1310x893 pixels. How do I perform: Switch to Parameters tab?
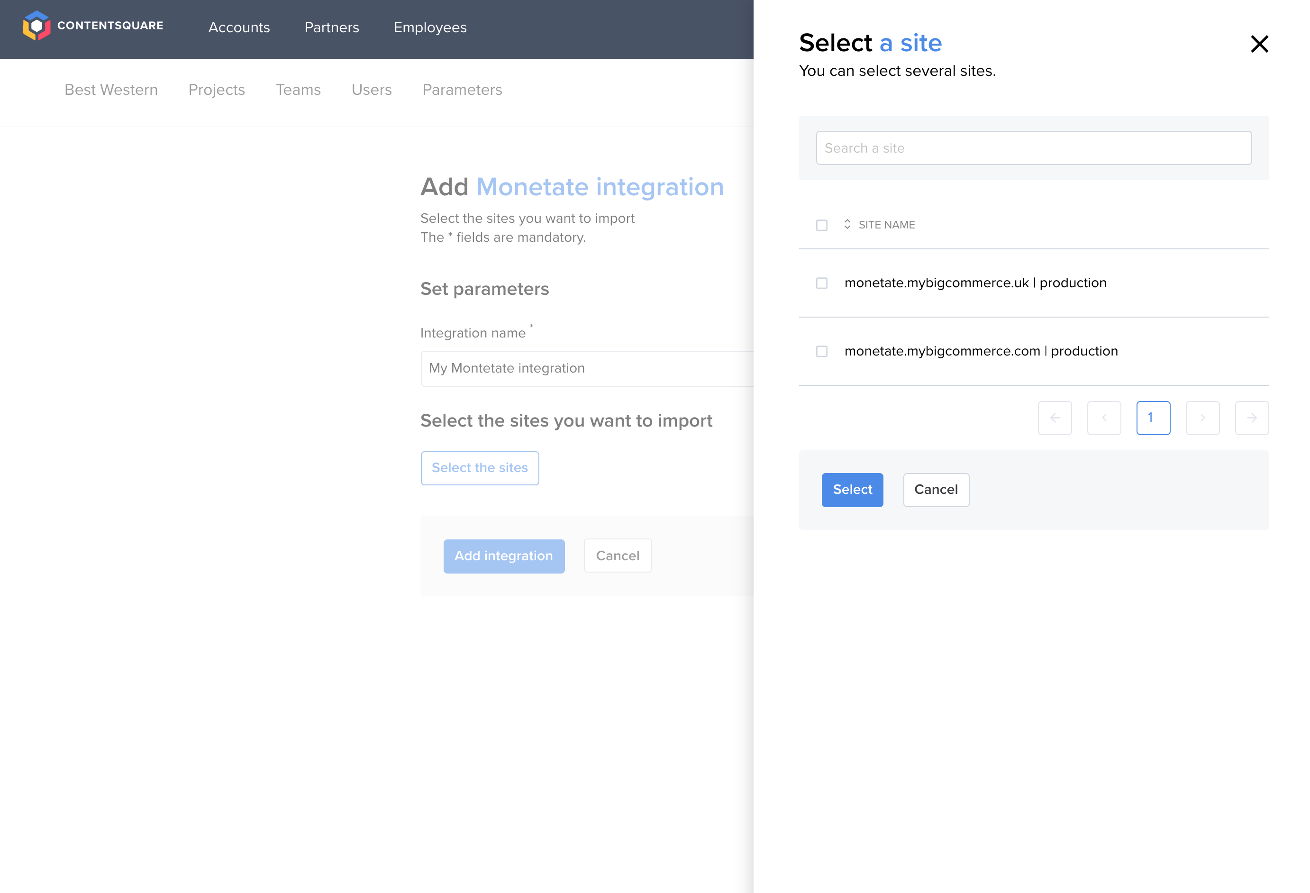[462, 90]
